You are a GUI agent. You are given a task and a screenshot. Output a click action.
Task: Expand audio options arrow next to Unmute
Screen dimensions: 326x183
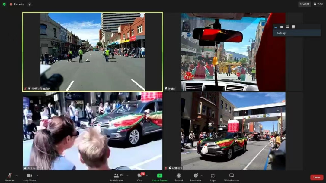tap(16, 175)
